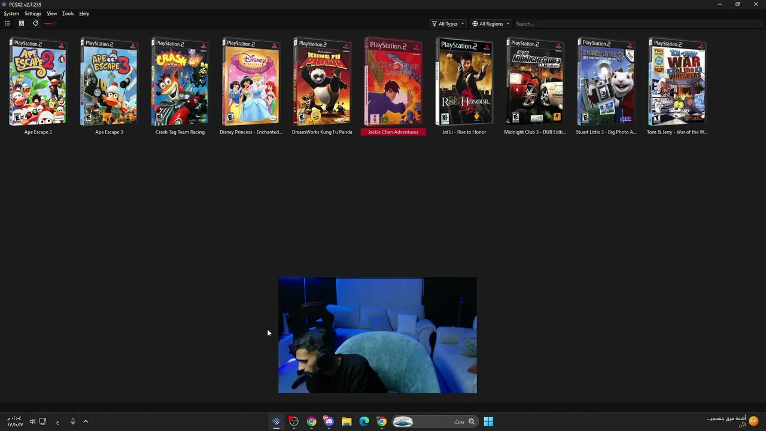Expand the All Regions filter dropdown
The image size is (766, 431).
click(x=491, y=24)
